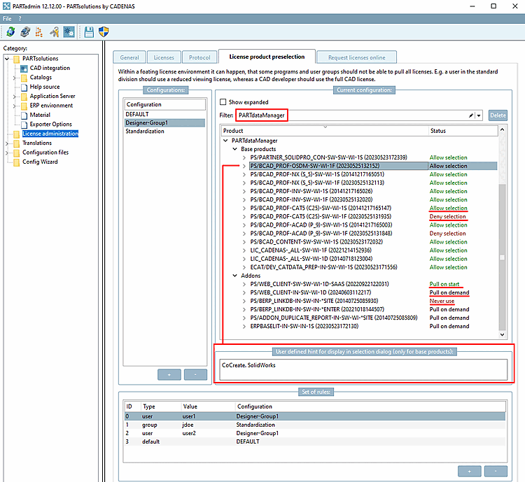Click the Product column header
The height and width of the screenshot is (482, 525).
tap(324, 131)
